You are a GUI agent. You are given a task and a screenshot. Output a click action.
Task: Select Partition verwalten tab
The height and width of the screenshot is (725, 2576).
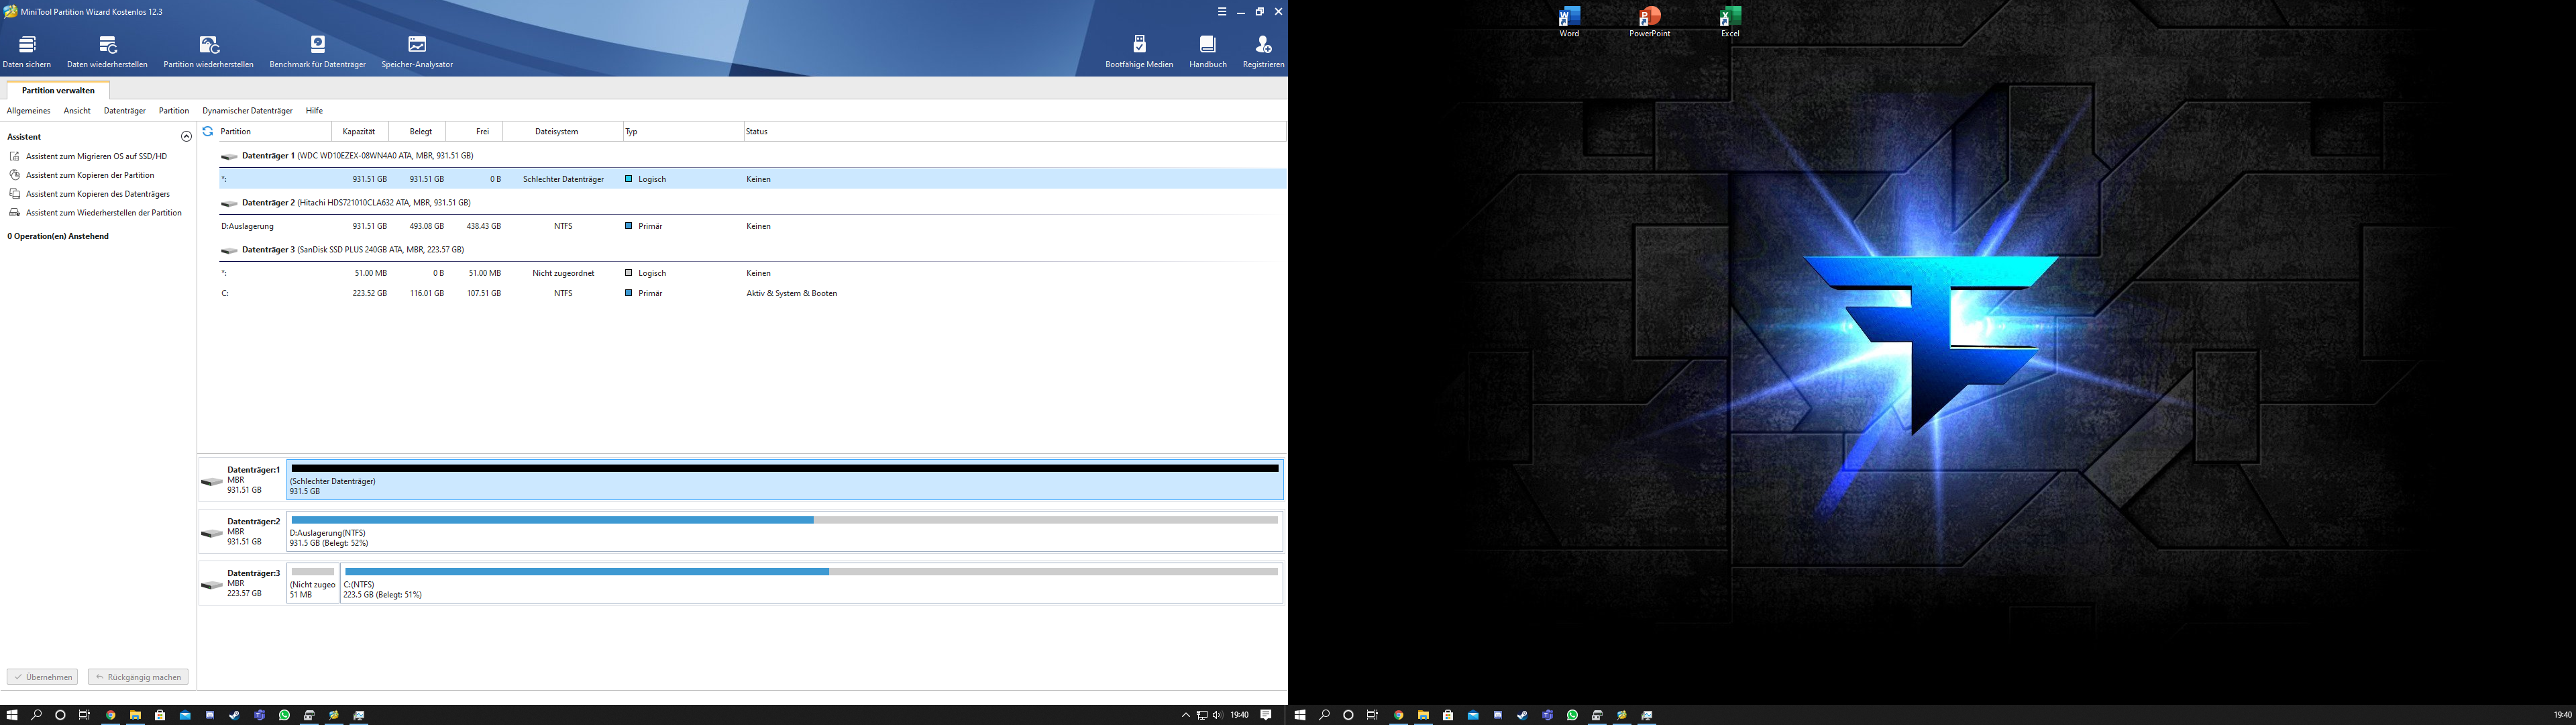point(58,90)
